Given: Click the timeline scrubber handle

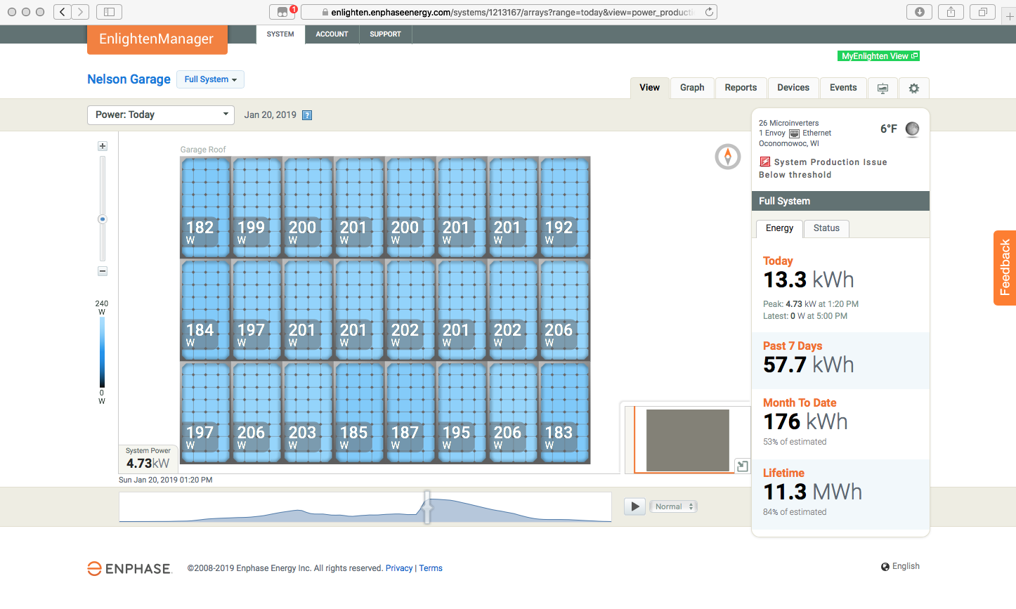Looking at the screenshot, I should [426, 507].
